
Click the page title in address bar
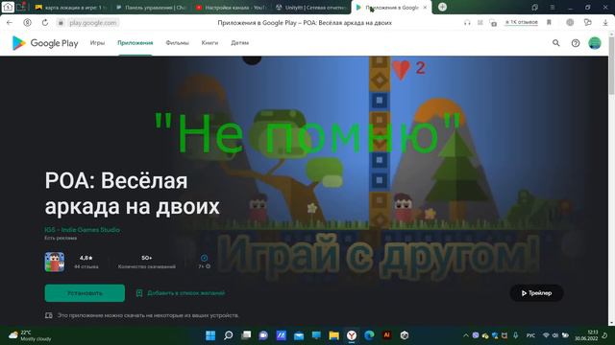pyautogui.click(x=305, y=23)
